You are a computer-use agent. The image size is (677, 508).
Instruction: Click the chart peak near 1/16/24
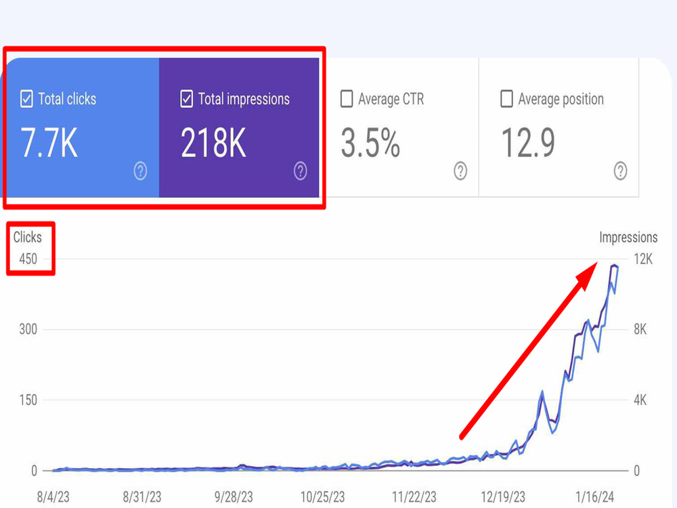[615, 266]
